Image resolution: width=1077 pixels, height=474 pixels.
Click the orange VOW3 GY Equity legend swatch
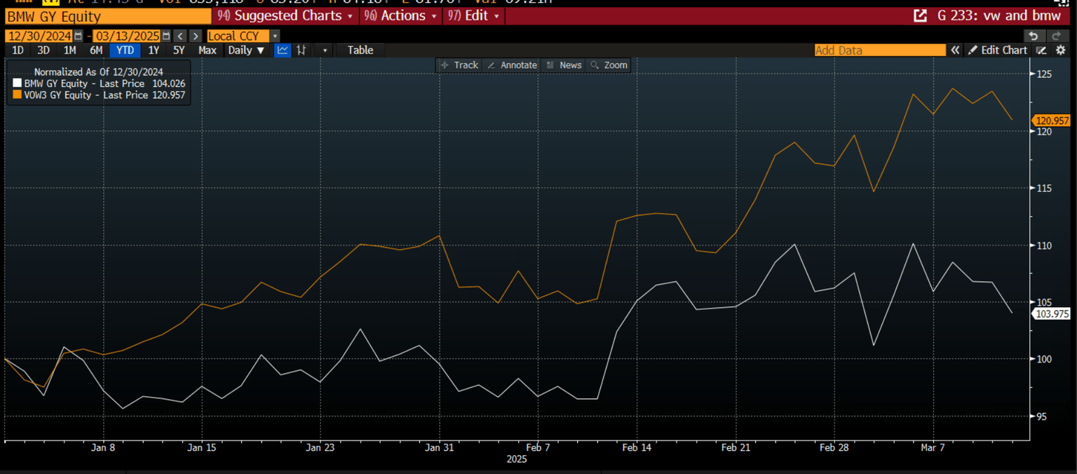coord(18,95)
